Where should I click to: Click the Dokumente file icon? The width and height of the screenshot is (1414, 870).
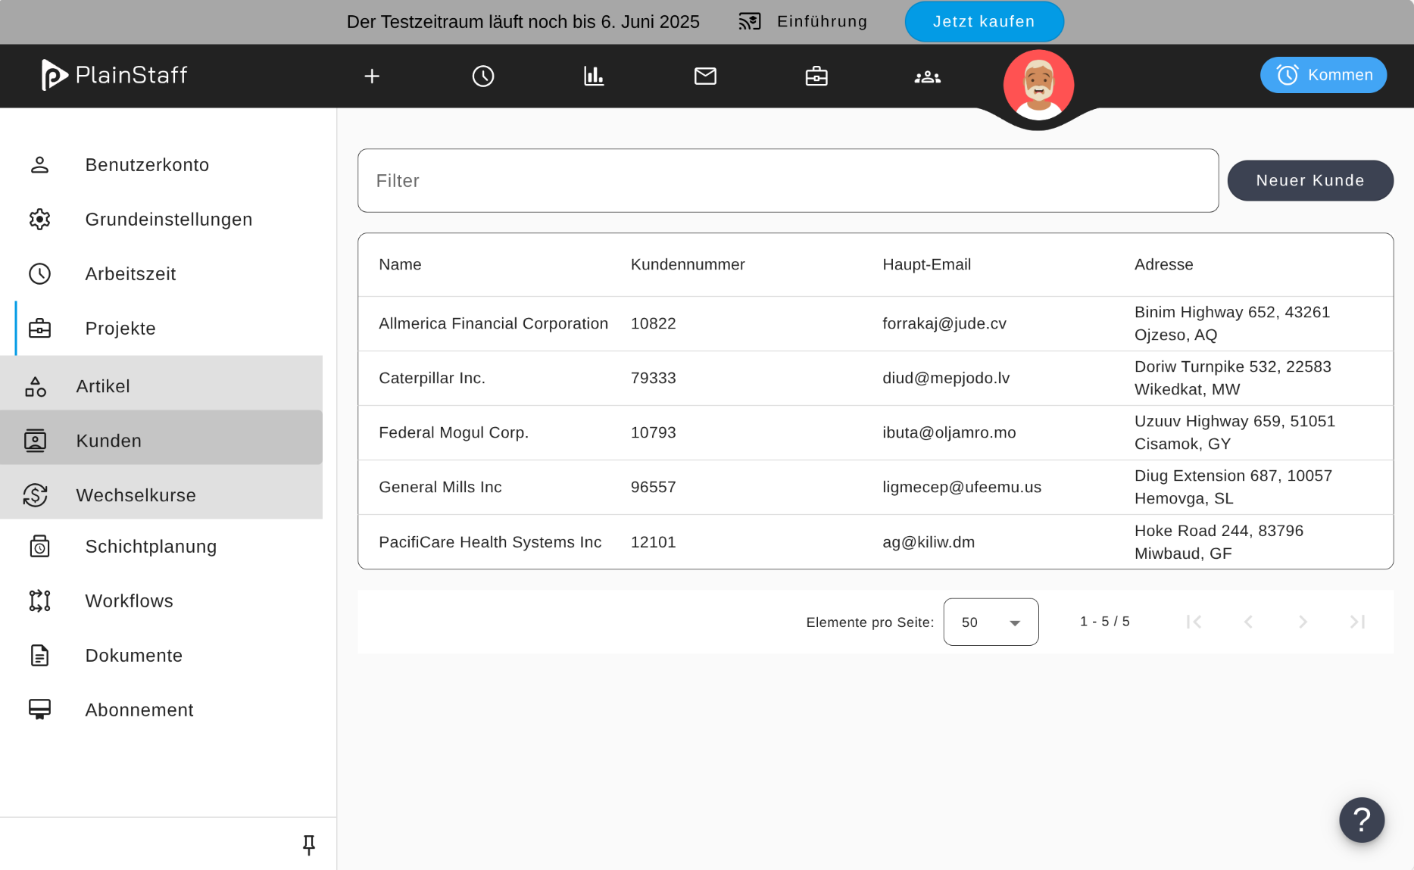pos(39,656)
